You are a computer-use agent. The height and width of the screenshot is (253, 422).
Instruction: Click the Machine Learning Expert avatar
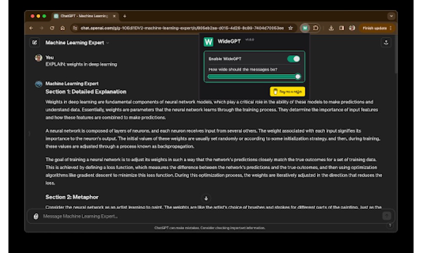(39, 84)
